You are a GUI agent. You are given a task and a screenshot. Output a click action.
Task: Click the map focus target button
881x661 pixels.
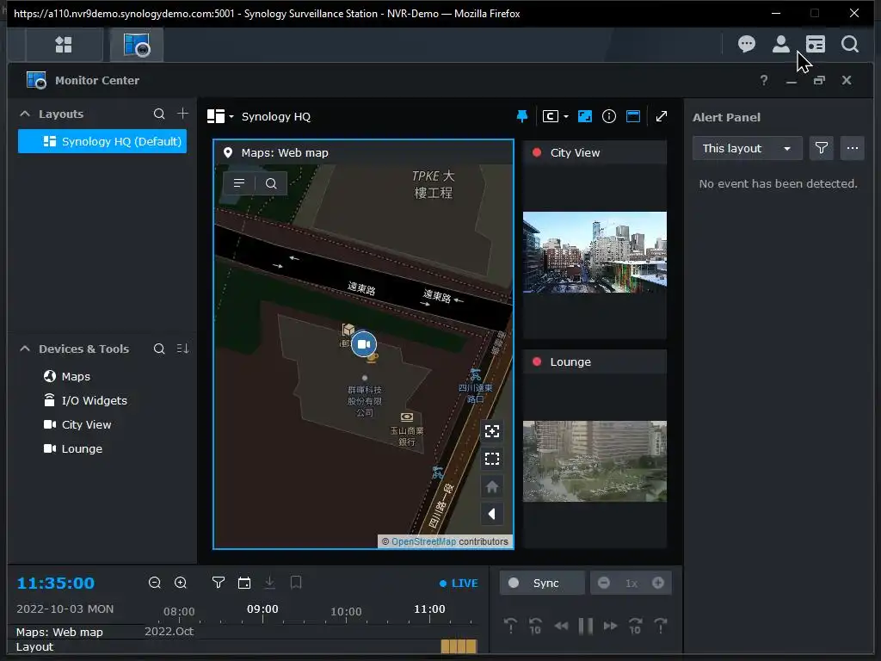pyautogui.click(x=491, y=431)
